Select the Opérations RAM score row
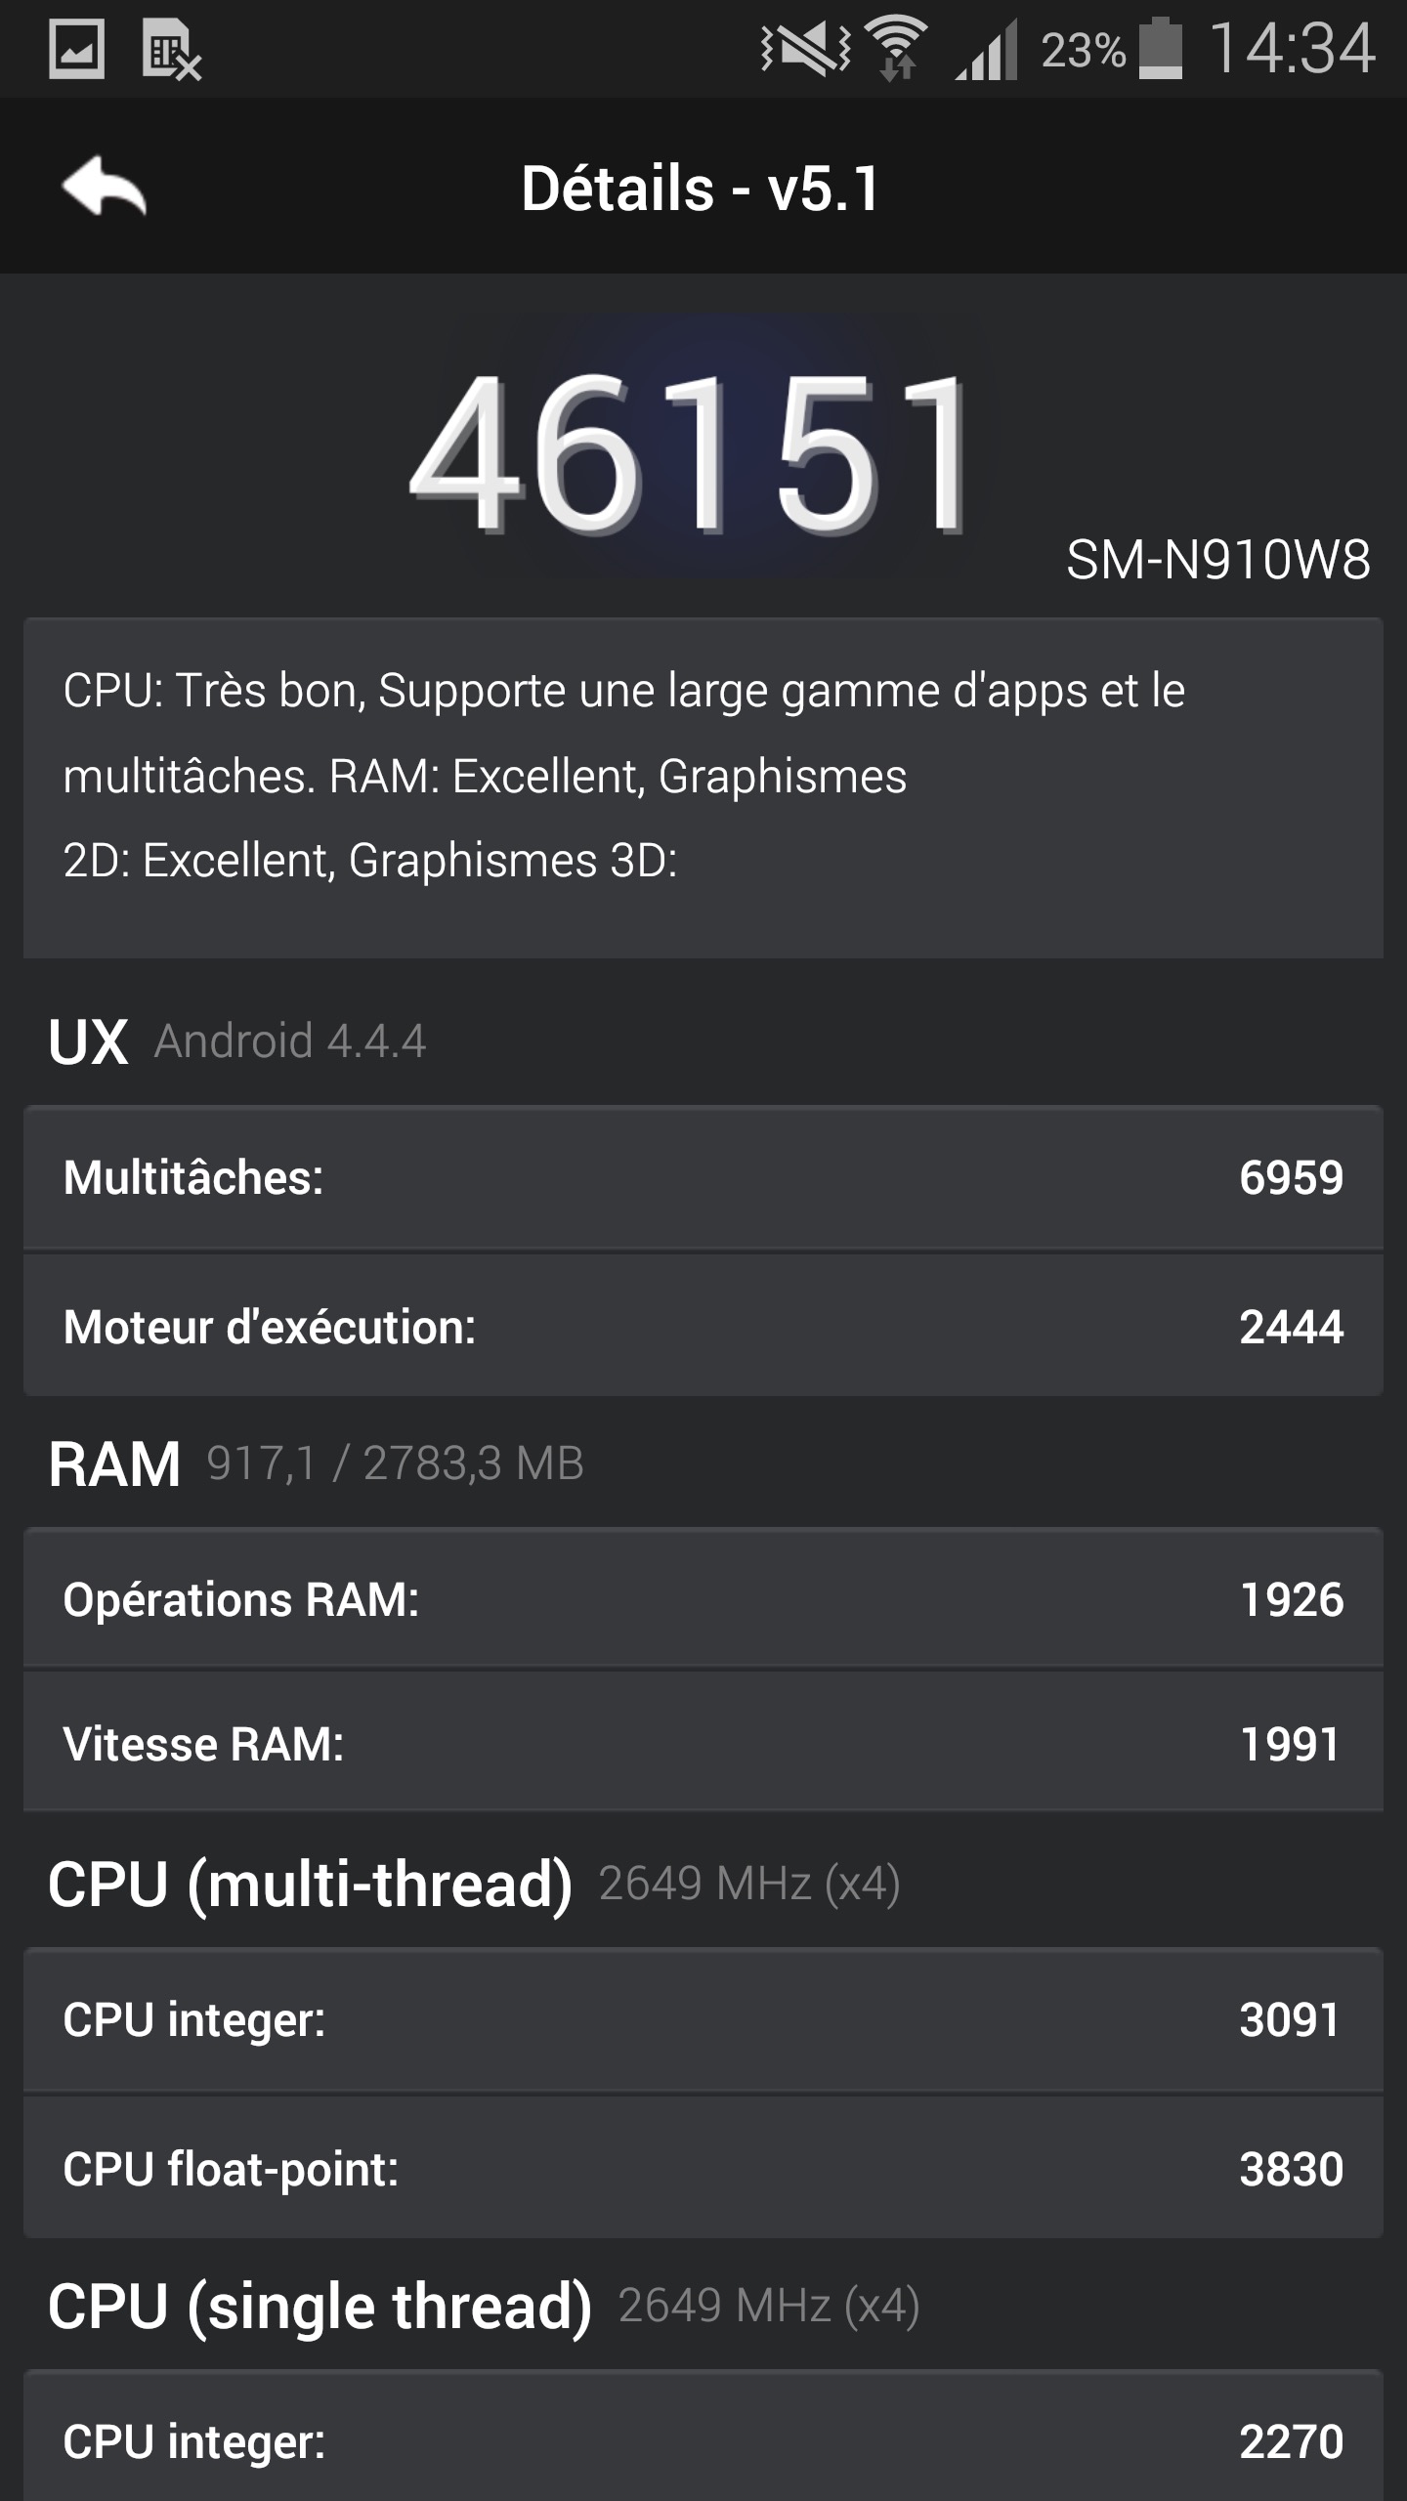1407x2501 pixels. pos(703,1599)
